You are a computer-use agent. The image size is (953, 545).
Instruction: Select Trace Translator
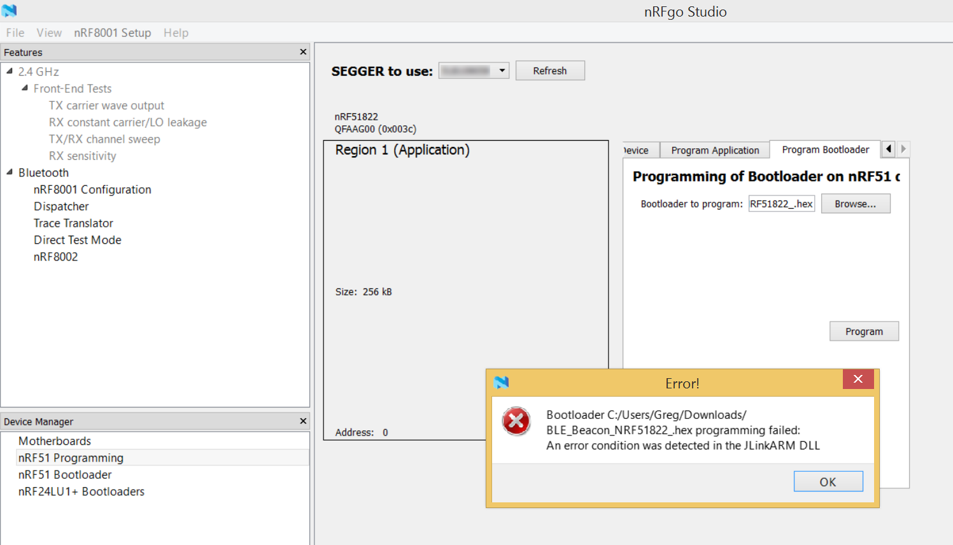73,223
